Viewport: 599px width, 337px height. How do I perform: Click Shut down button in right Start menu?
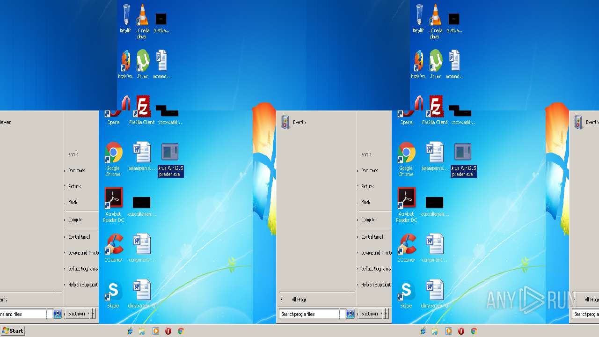370,314
